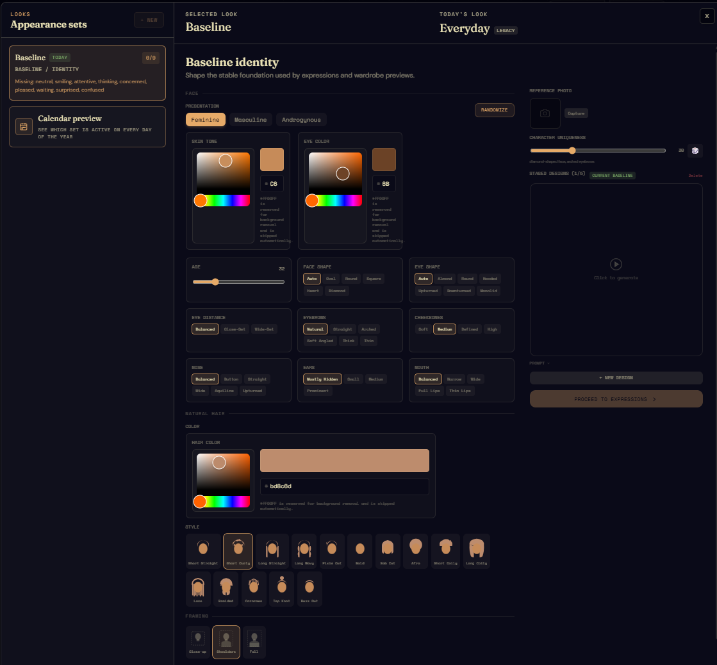The height and width of the screenshot is (665, 717).
Task: Click the red Delete link
Action: coord(695,176)
